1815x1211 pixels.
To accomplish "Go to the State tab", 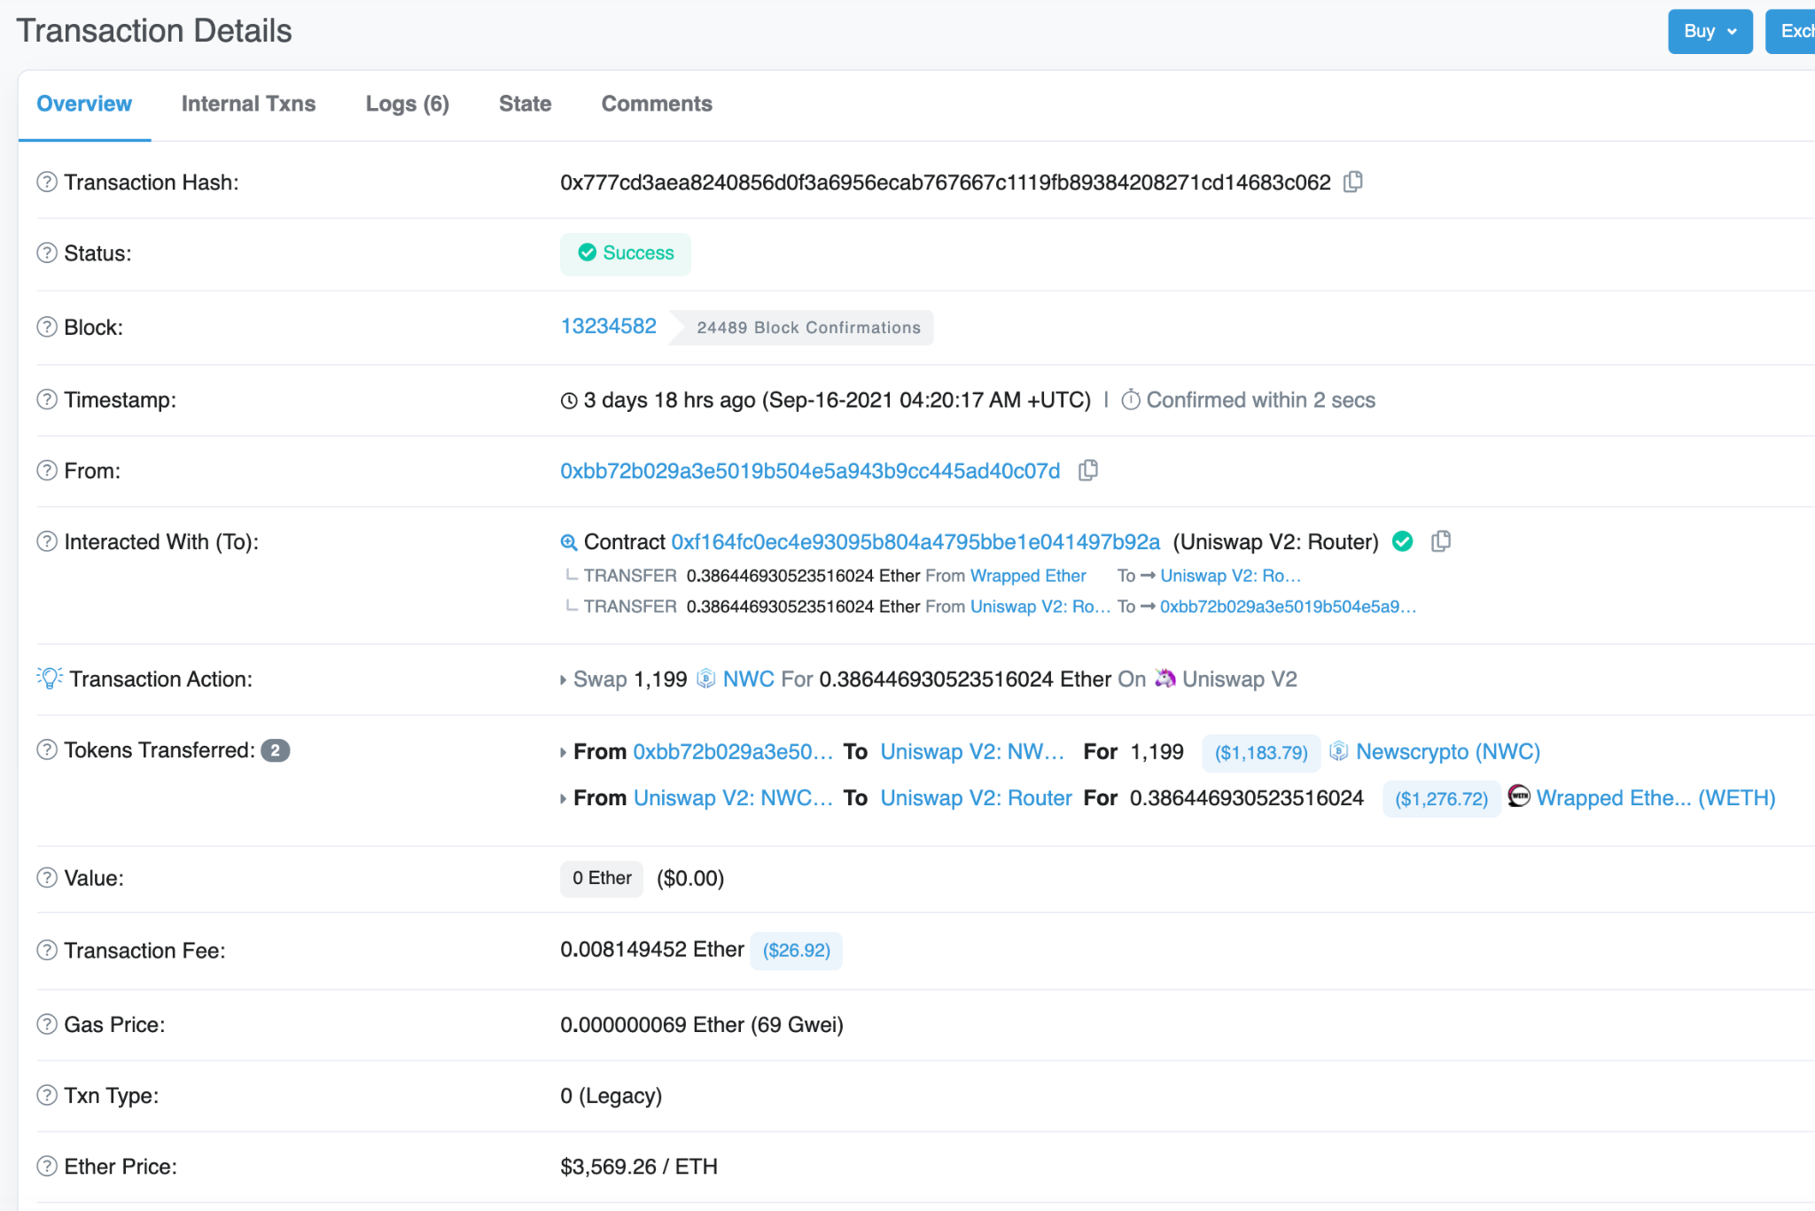I will point(525,104).
